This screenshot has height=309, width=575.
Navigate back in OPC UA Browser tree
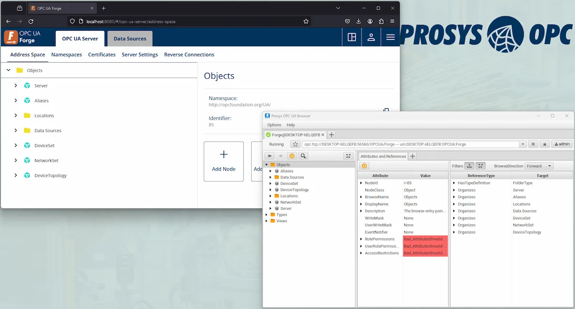(x=270, y=156)
